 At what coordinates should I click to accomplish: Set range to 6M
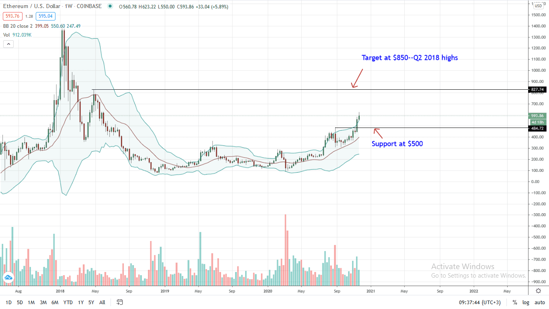coord(55,302)
